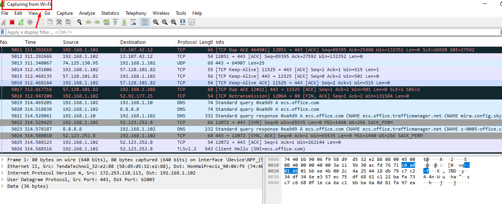Viewport: 502px width, 204px height.
Task: Open the Go menu
Action: point(48,13)
